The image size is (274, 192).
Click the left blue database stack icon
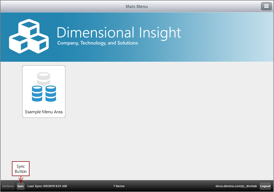[x=37, y=93]
